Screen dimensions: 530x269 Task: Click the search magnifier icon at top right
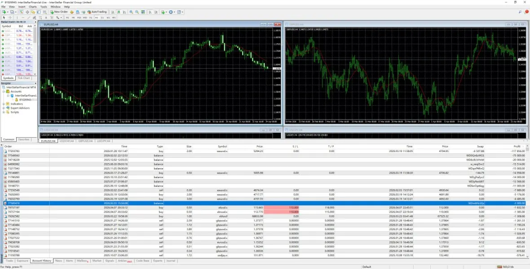[520, 12]
